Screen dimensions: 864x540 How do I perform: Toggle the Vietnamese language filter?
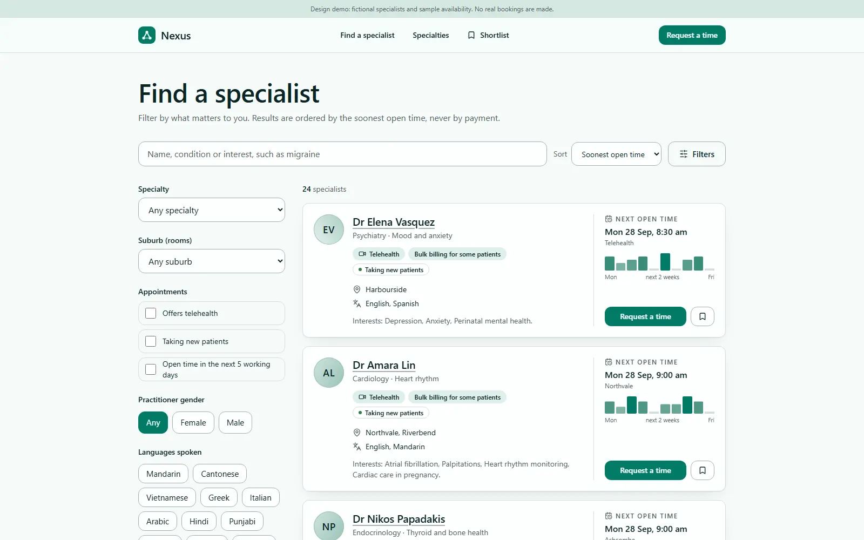[x=167, y=497]
